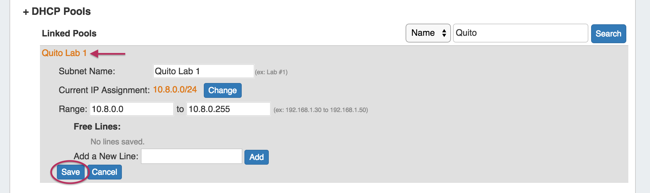The height and width of the screenshot is (193, 650).
Task: Open the Name search-type dropdown
Action: [x=428, y=33]
